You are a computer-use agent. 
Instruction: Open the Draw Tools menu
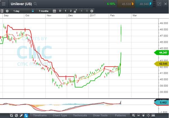[x=100, y=115]
